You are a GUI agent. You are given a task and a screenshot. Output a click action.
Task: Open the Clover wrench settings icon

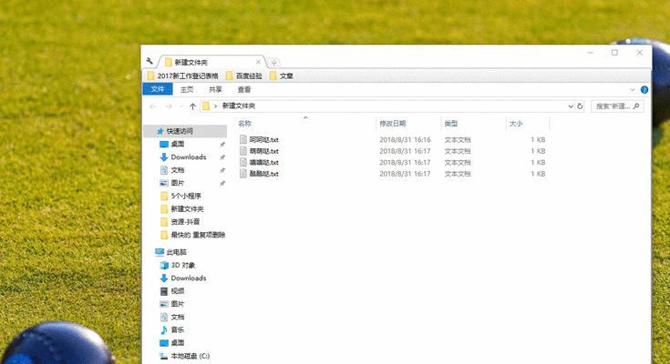149,61
